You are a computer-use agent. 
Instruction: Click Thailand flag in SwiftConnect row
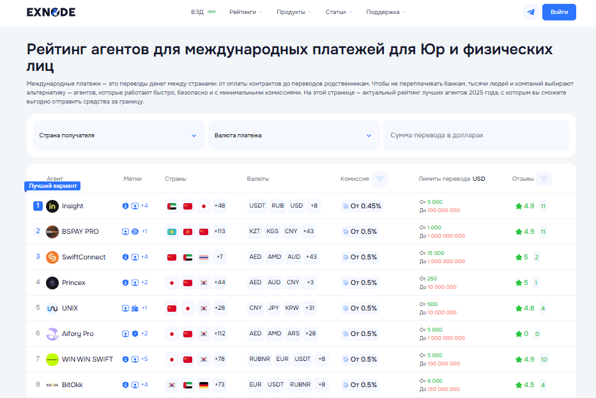click(204, 257)
